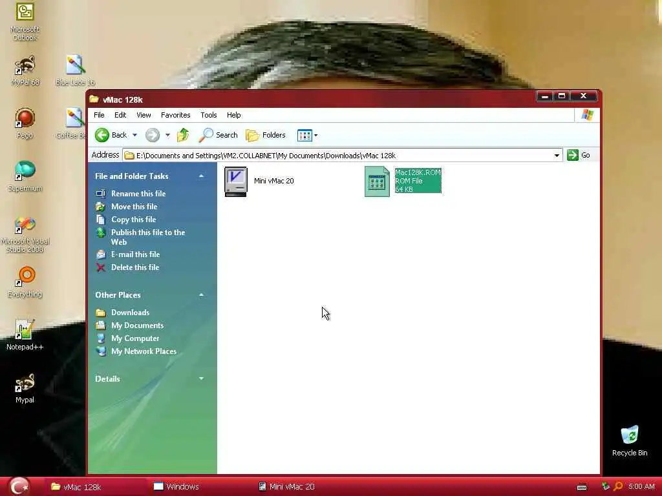Viewport: 662px width, 496px height.
Task: Open the Start button orb
Action: pos(19,486)
